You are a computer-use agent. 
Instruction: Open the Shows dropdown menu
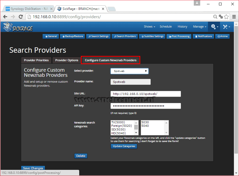(x=149, y=26)
